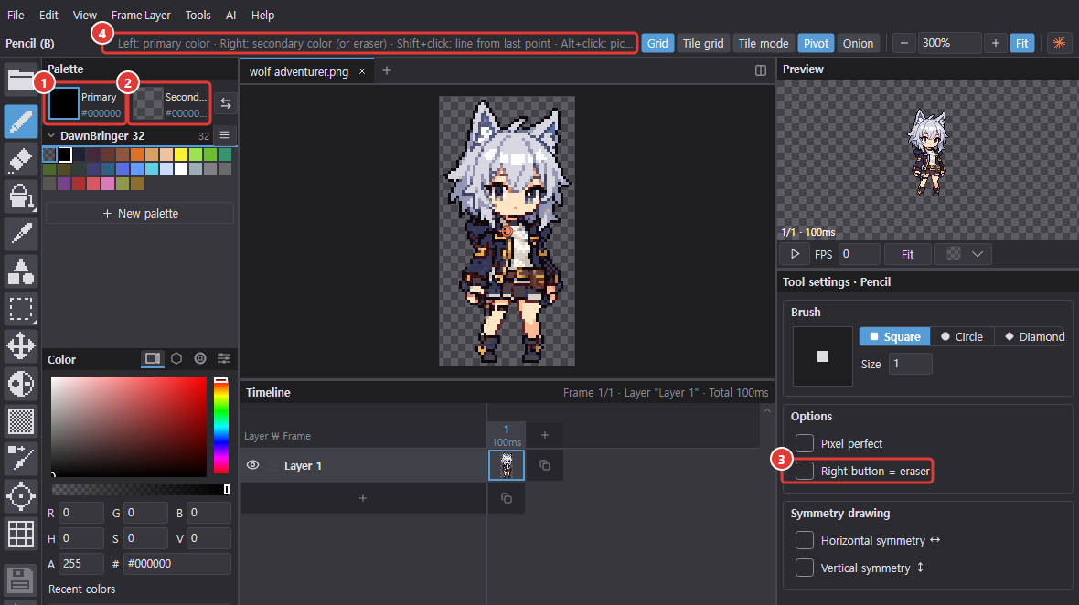Collapse the Timeline panel chevron
The image size is (1079, 605).
[x=766, y=410]
